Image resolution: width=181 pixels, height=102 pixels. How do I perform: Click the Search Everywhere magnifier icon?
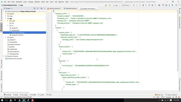pos(176,5)
